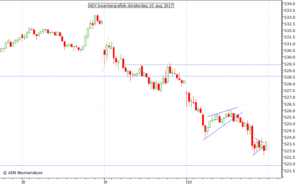Click the 523.0 price axis label
The width and height of the screenshot is (296, 184).
pos(290,151)
